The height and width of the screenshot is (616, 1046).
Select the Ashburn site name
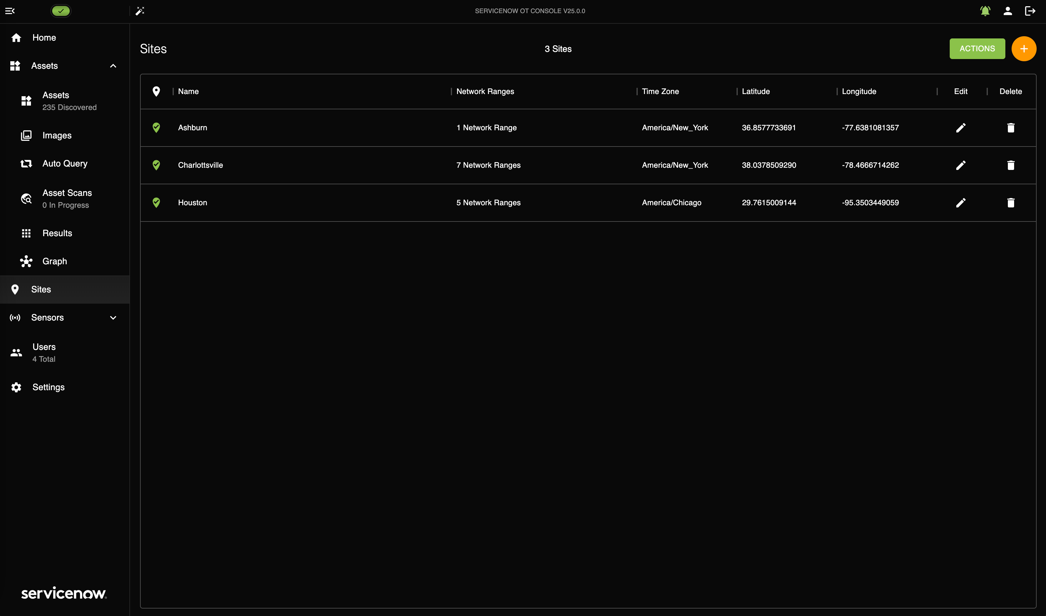click(x=192, y=127)
